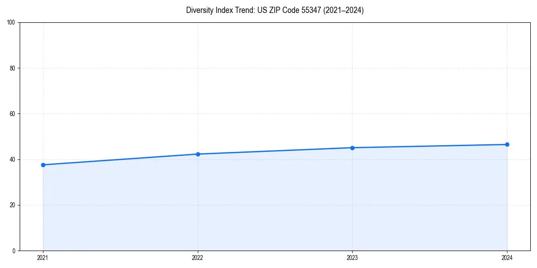Image resolution: width=537 pixels, height=268 pixels.
Task: Select the 2022 data point marker
Action: click(197, 154)
